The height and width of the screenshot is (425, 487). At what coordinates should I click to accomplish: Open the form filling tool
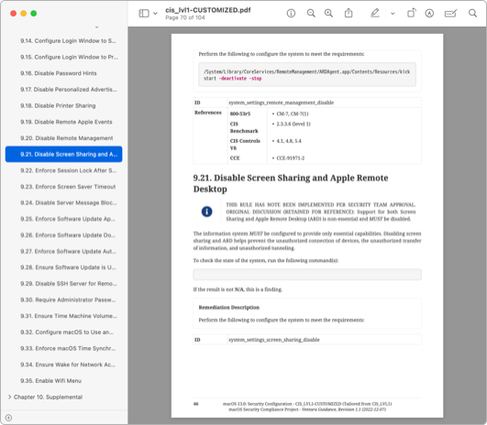point(450,14)
